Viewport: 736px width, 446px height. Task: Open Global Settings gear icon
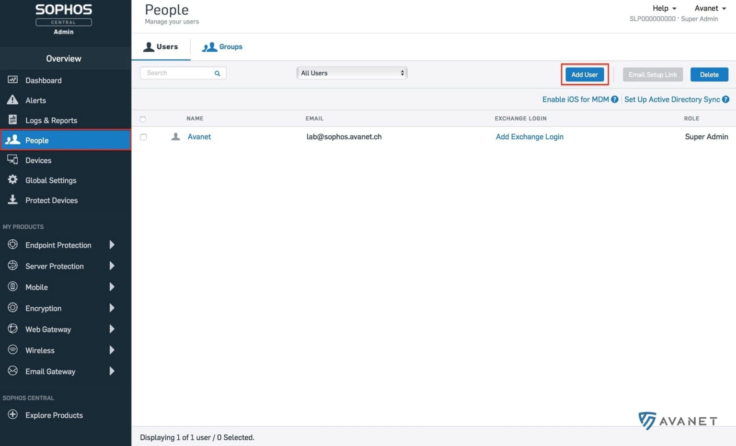click(x=13, y=180)
